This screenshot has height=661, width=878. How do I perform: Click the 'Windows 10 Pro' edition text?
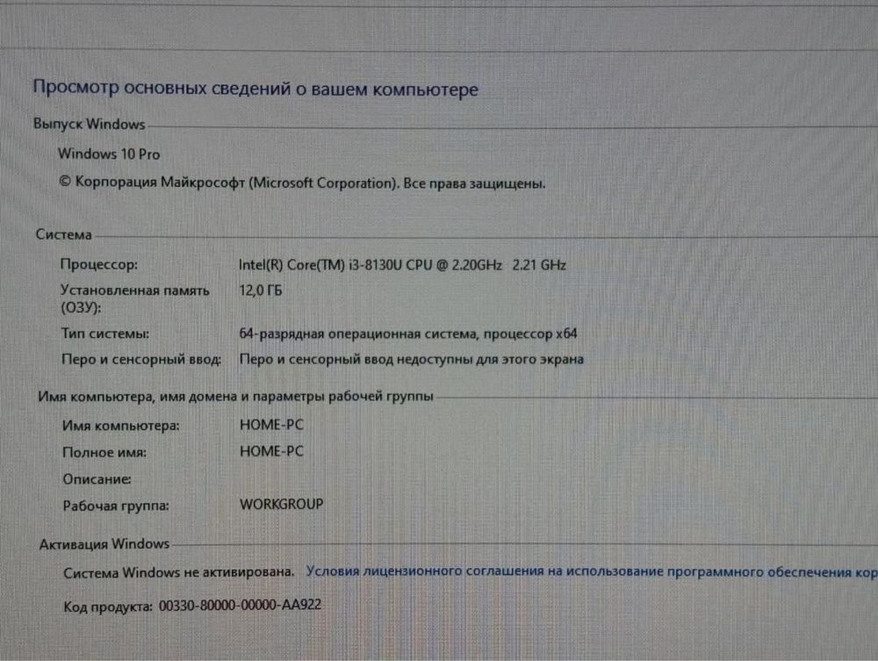109,154
